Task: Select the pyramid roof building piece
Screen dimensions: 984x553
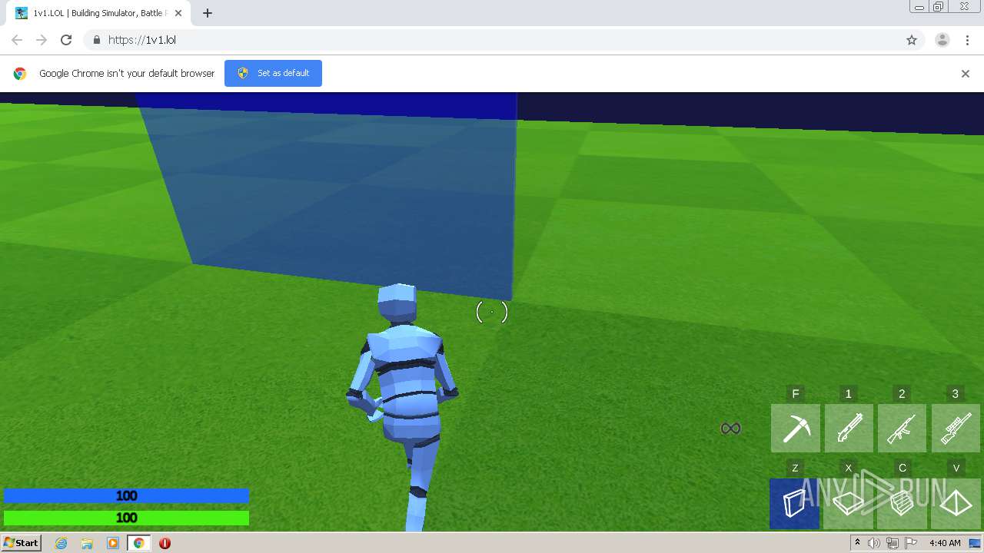Action: tap(956, 504)
